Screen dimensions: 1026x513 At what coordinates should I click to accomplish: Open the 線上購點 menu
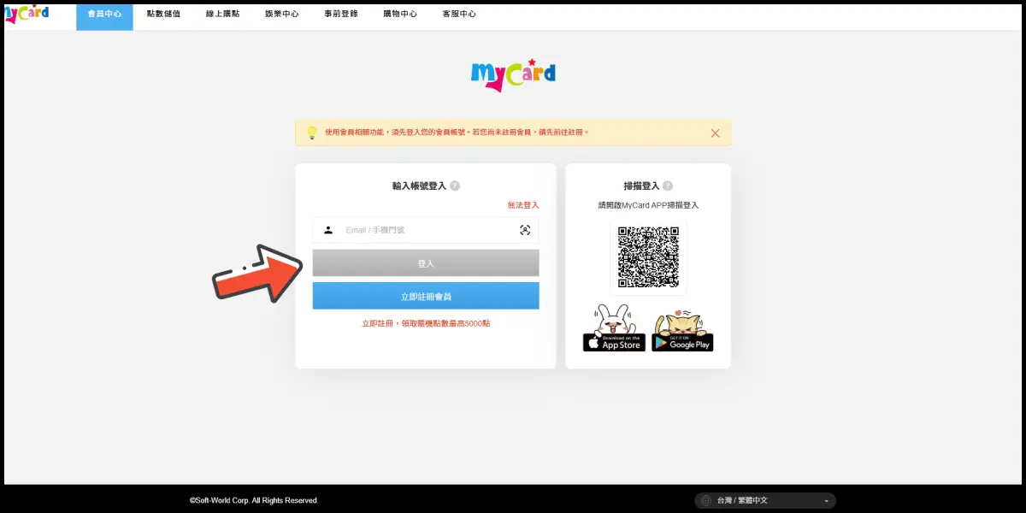tap(222, 15)
